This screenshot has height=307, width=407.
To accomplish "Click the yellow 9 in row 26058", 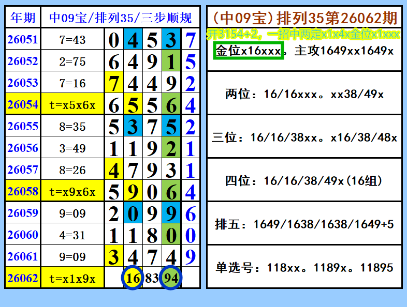I will (133, 191).
